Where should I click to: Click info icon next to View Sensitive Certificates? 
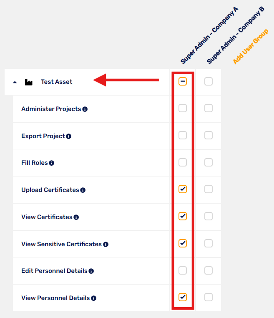pyautogui.click(x=106, y=245)
